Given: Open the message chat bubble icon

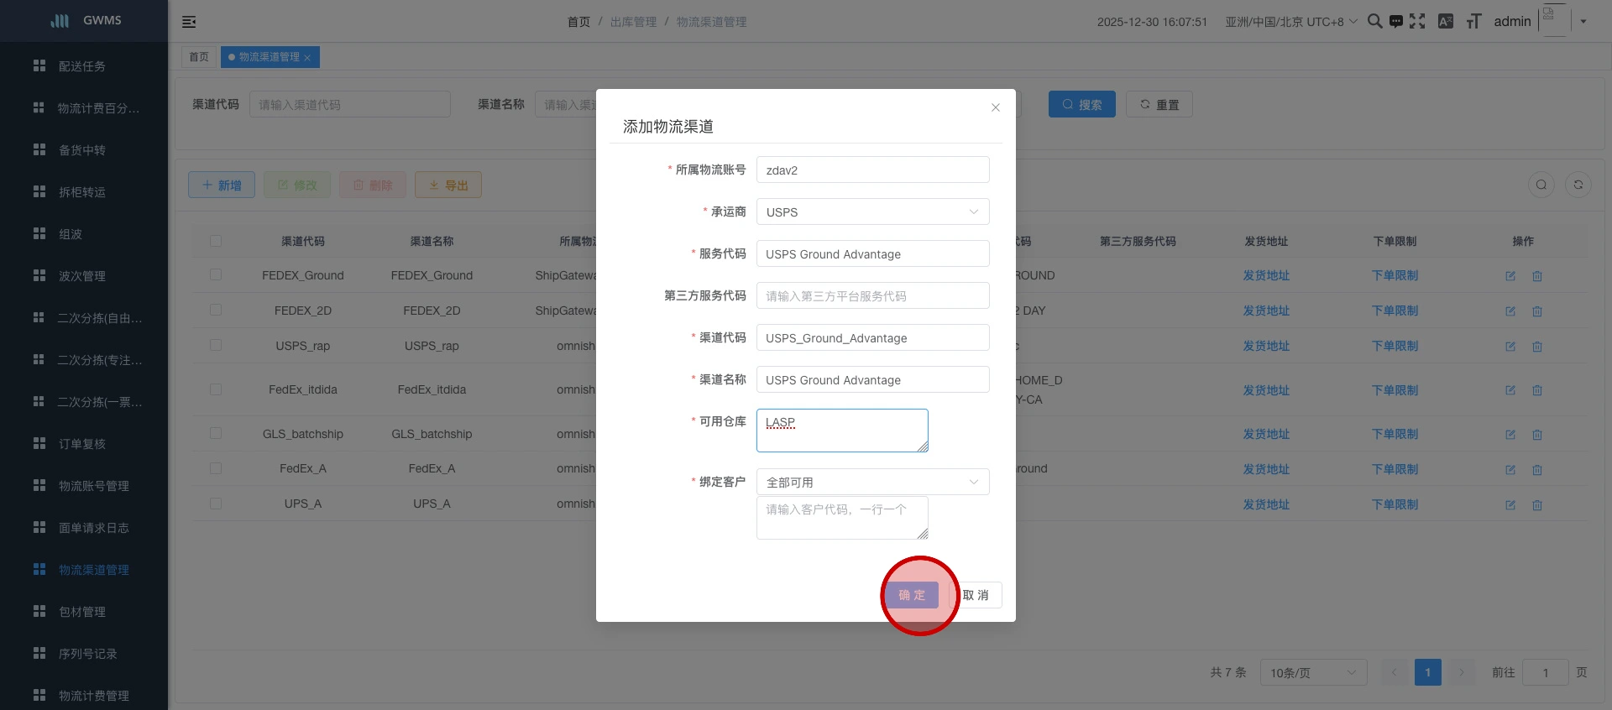Looking at the screenshot, I should (1395, 22).
